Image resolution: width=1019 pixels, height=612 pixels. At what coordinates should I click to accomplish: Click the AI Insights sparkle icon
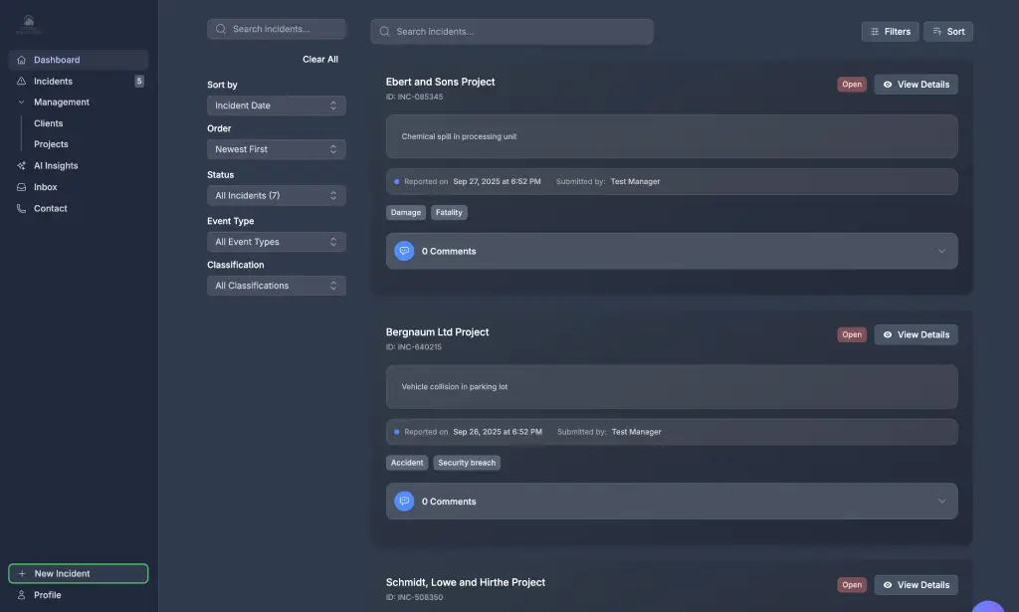[22, 166]
